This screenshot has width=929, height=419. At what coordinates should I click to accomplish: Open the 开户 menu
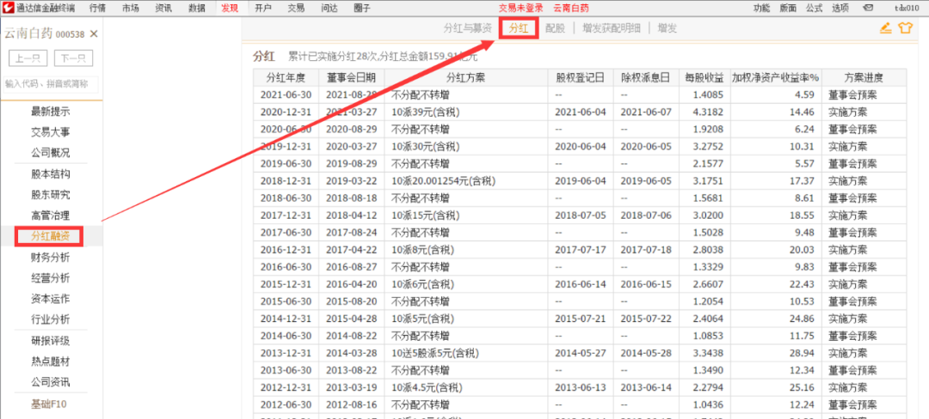(x=263, y=8)
